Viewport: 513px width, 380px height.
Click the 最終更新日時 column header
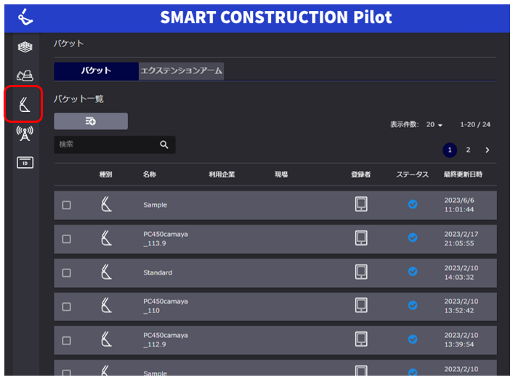pyautogui.click(x=463, y=174)
